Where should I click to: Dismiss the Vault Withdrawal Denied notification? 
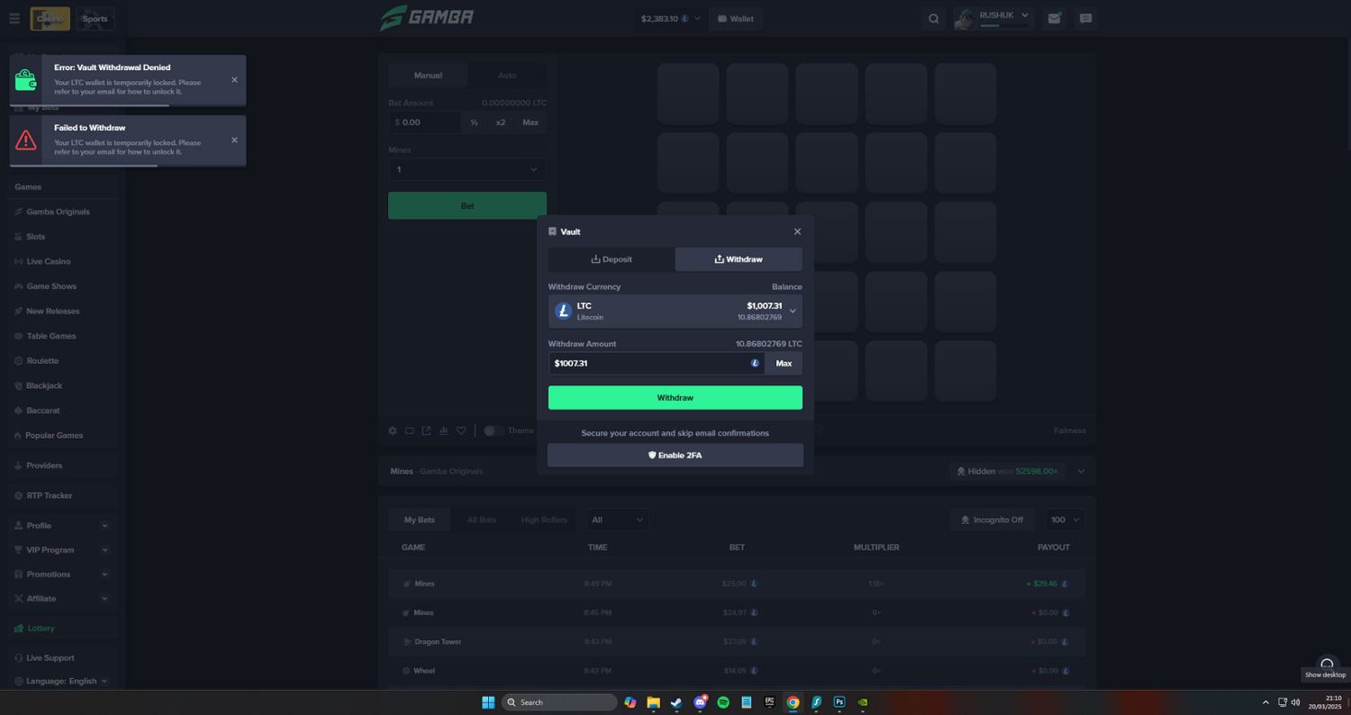point(234,80)
